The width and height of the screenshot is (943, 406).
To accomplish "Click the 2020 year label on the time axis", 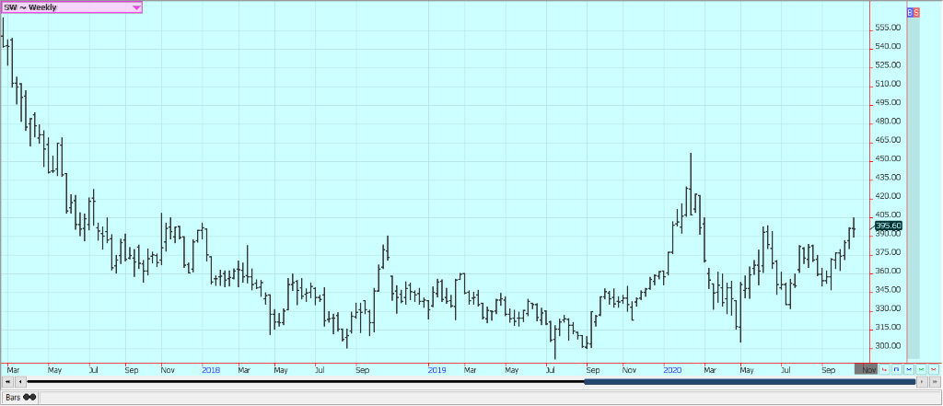I will pyautogui.click(x=672, y=370).
